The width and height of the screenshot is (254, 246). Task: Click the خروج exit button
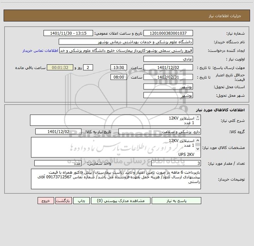point(46,200)
